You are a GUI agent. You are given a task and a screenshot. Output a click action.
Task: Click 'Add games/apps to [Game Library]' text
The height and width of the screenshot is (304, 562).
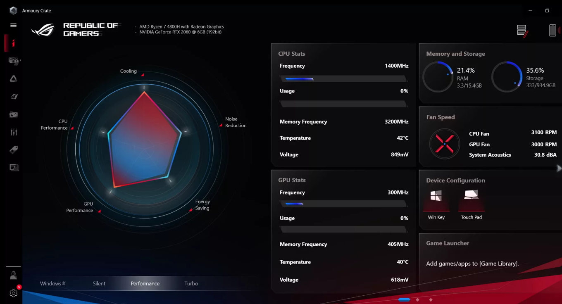tap(472, 264)
